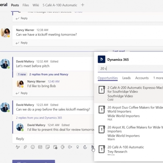Image resolution: width=163 pixels, height=163 pixels.
Task: Switch to the Posts tab
Action: (x=15, y=5)
